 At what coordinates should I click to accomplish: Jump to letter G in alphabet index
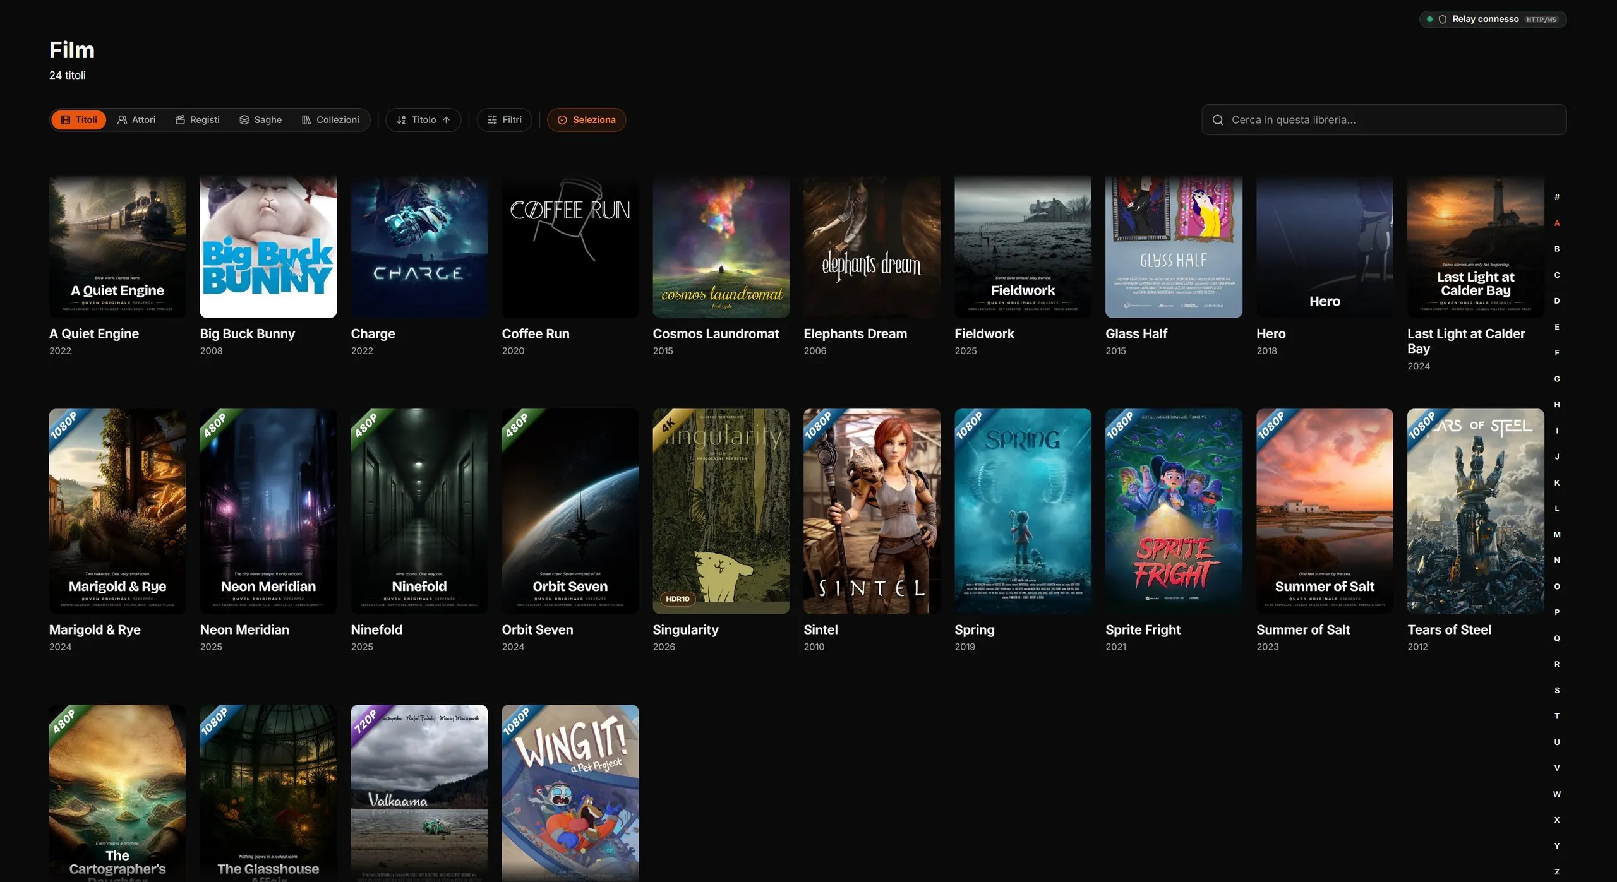pos(1557,379)
